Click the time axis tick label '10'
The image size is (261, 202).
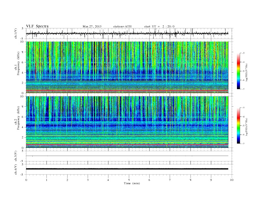232,180
